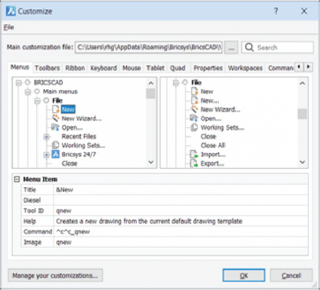Click the Help description value field

[x=181, y=221]
